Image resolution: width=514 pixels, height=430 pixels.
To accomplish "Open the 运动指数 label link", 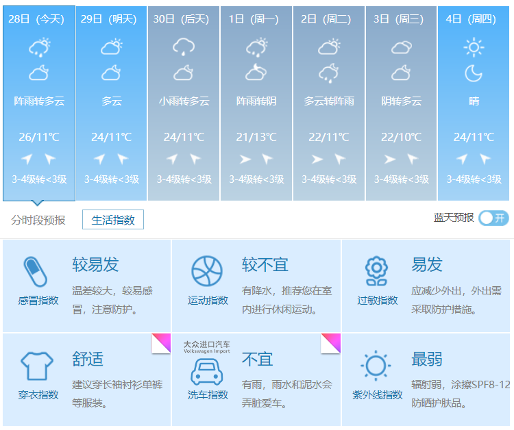I will pyautogui.click(x=208, y=301).
